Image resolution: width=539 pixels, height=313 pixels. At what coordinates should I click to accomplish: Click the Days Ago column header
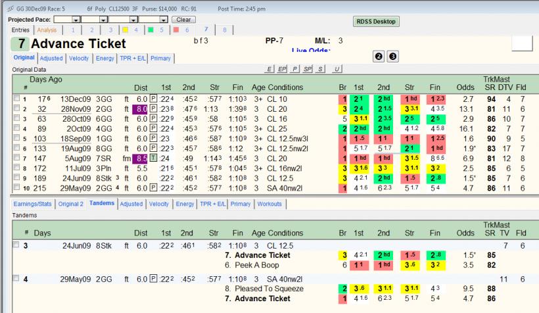pyautogui.click(x=46, y=80)
